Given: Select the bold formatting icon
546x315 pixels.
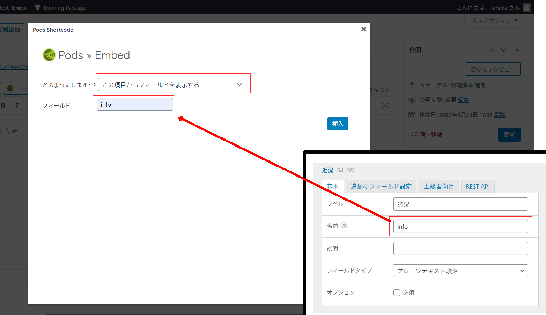Looking at the screenshot, I should pyautogui.click(x=3, y=105).
